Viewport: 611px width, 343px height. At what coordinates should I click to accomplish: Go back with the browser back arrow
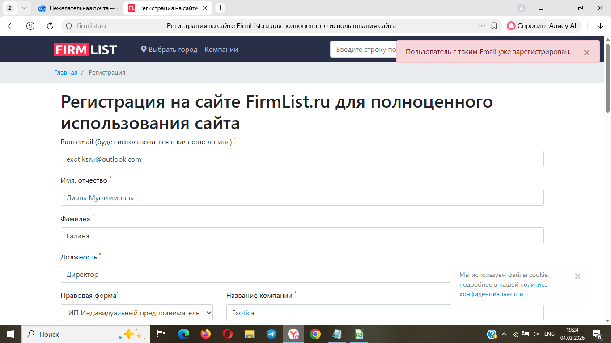11,26
